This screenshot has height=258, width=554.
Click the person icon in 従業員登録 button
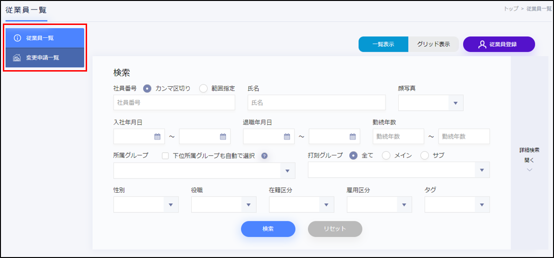click(482, 44)
